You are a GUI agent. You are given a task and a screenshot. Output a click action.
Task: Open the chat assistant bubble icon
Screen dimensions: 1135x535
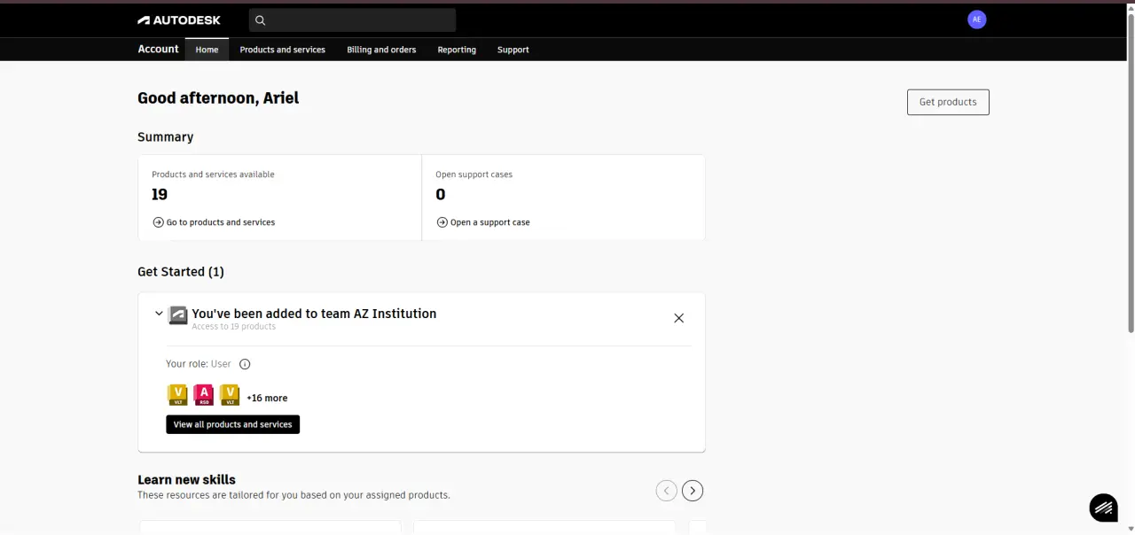[1103, 508]
